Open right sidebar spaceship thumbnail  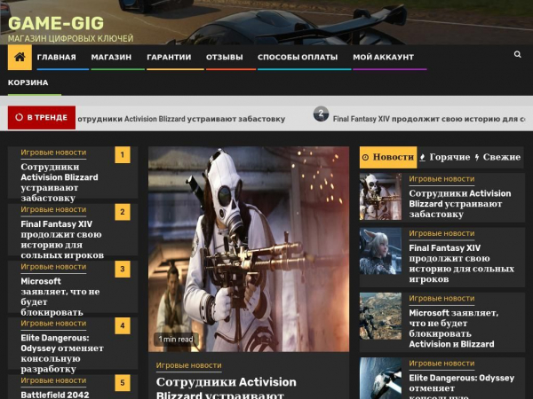pyautogui.click(x=380, y=379)
